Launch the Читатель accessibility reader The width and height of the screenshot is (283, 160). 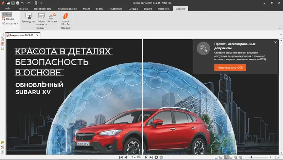tap(52, 18)
